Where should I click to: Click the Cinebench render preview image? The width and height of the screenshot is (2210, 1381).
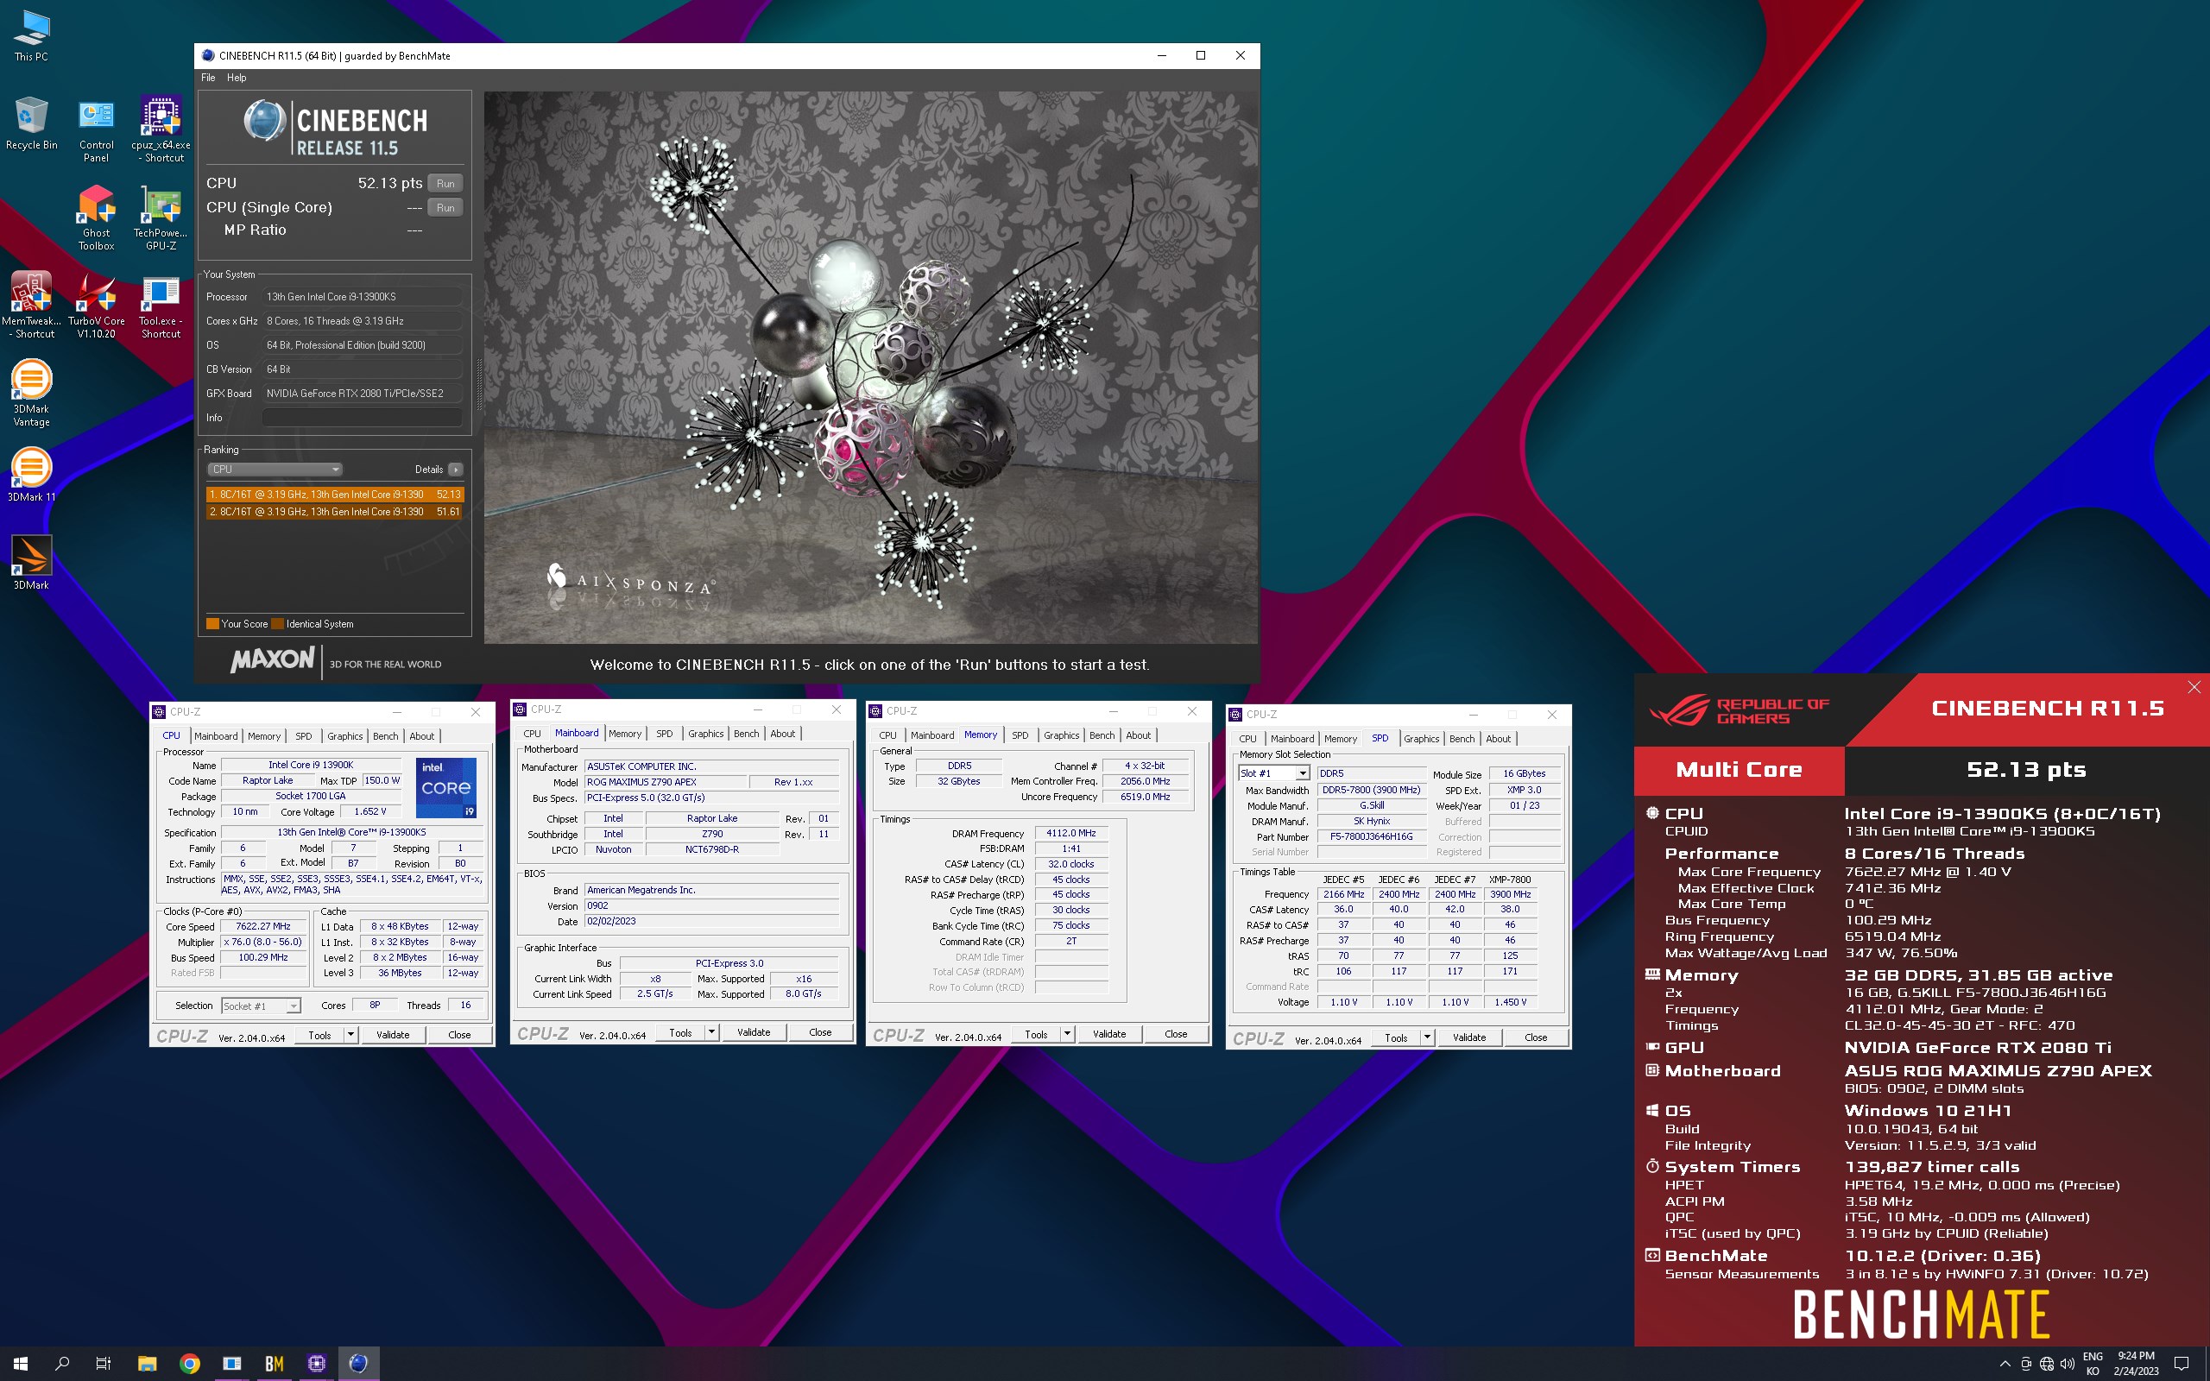pyautogui.click(x=870, y=367)
